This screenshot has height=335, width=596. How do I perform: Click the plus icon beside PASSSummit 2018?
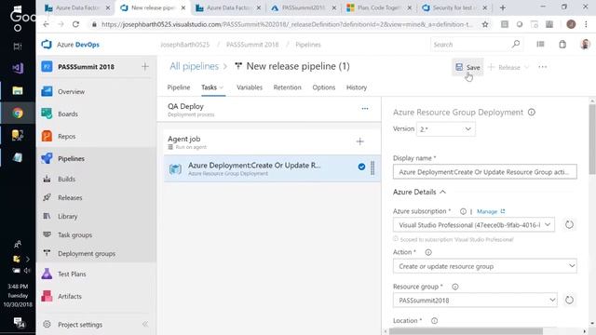click(145, 67)
